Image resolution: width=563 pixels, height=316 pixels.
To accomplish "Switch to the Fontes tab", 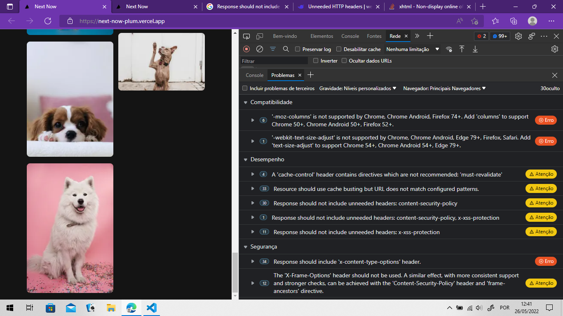I will [374, 36].
